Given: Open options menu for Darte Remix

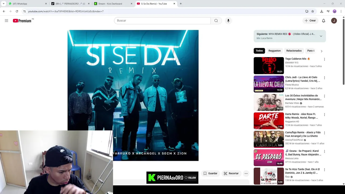Looking at the screenshot, I should point(324,115).
